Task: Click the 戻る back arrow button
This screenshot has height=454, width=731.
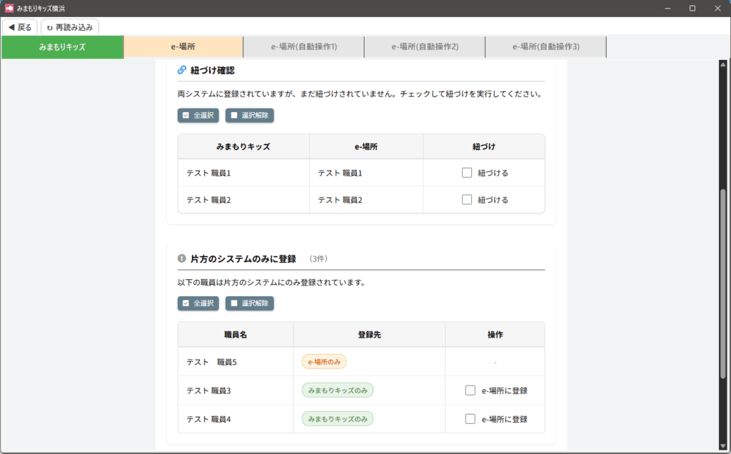Action: pyautogui.click(x=20, y=27)
